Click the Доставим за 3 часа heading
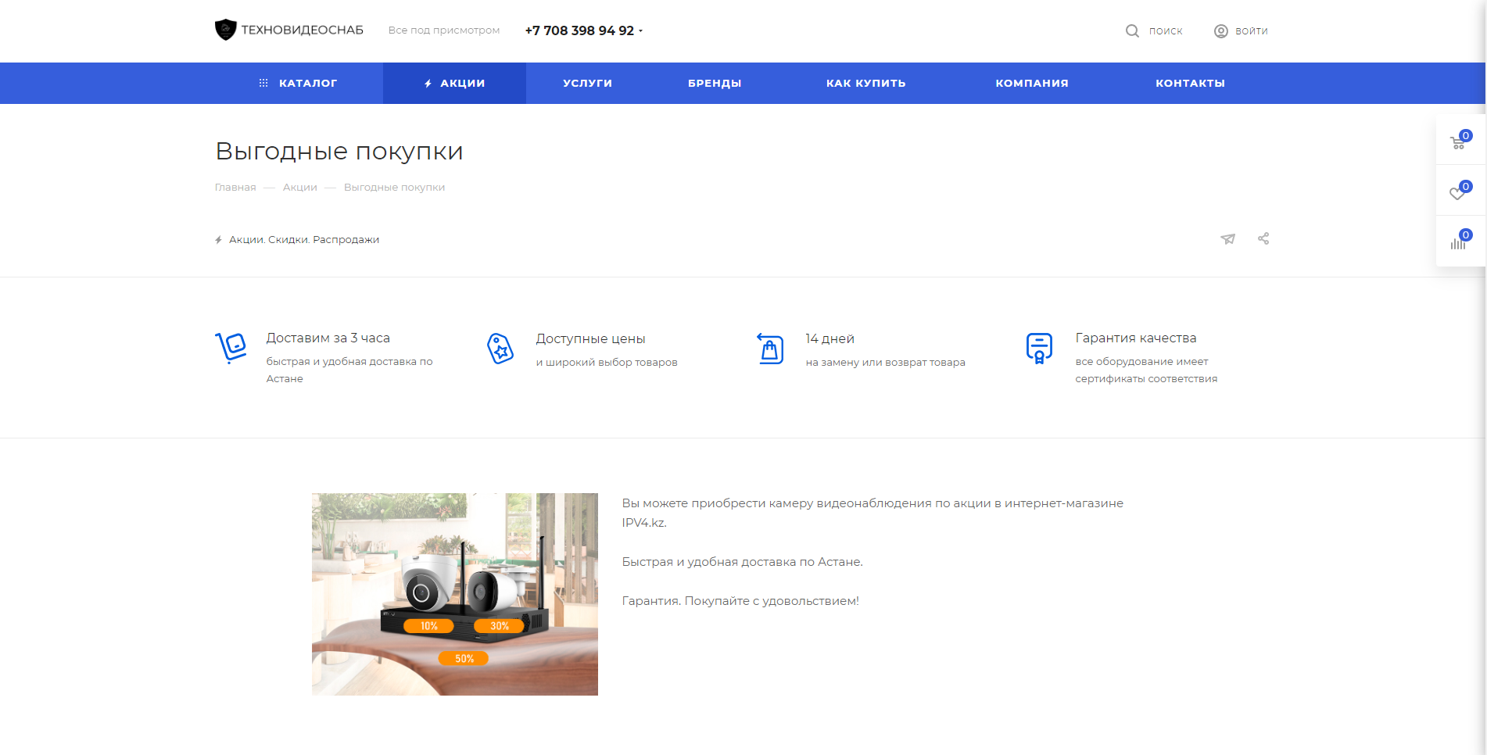 click(x=328, y=338)
